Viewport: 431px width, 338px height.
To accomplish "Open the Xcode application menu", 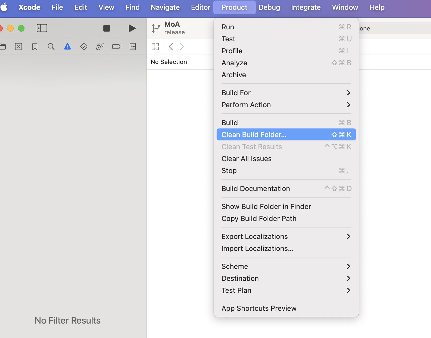I will pyautogui.click(x=29, y=7).
